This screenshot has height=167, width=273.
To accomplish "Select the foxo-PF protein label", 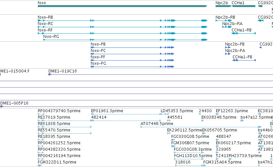I will [x=98, y=57].
